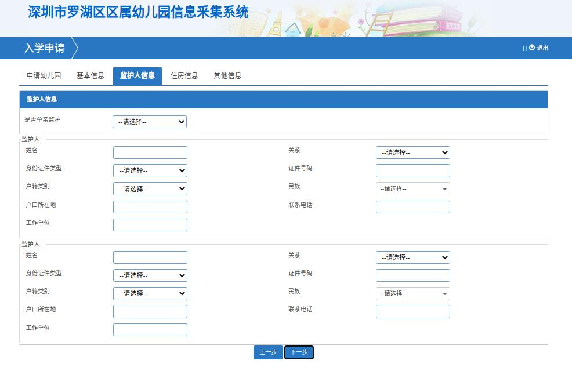The width and height of the screenshot is (572, 371).
Task: Click the 姓名 input field for 监护人一
Action: pos(150,152)
